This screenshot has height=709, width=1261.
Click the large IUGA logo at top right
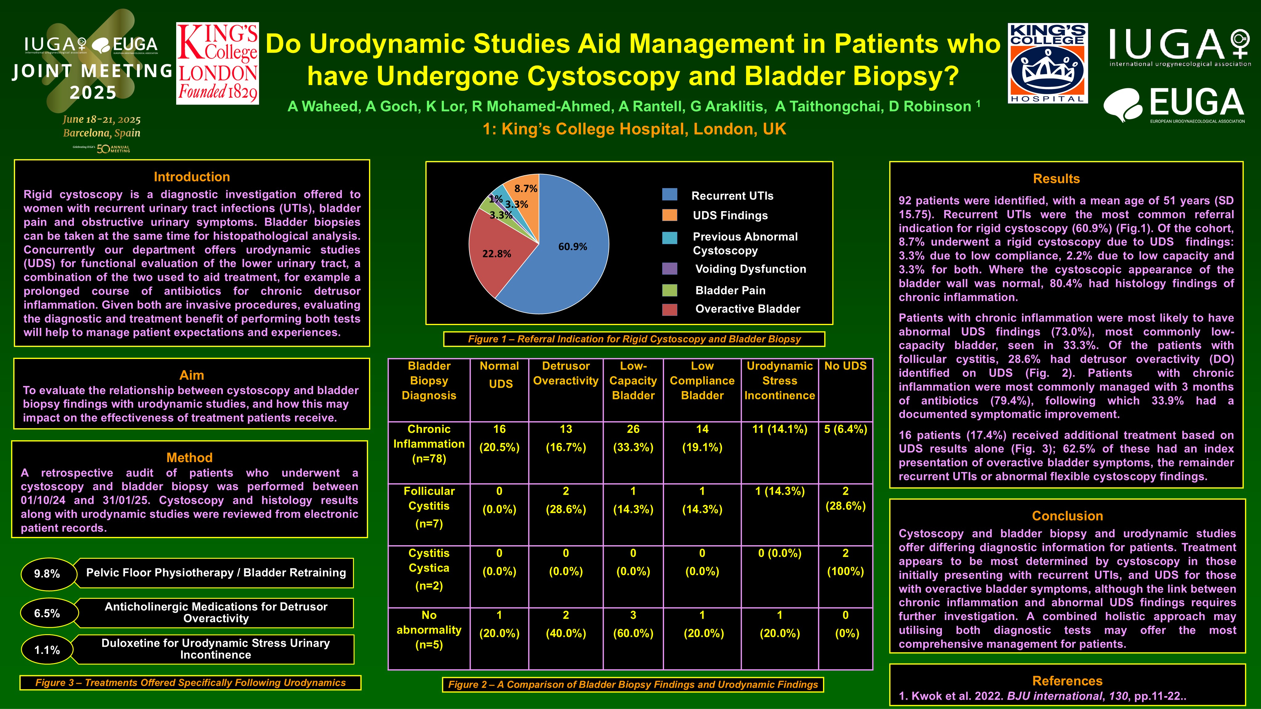[x=1180, y=47]
